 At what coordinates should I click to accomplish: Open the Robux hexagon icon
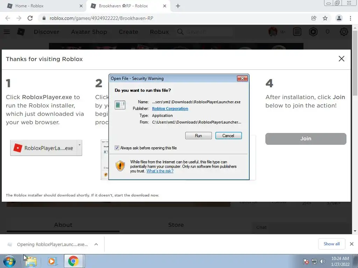click(313, 32)
